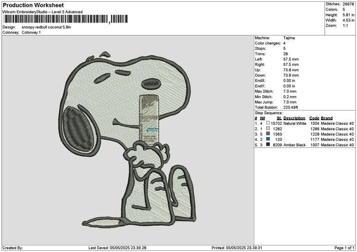Click the Zoom value 1:1
Screen dimensions: 357x252
(345, 26)
